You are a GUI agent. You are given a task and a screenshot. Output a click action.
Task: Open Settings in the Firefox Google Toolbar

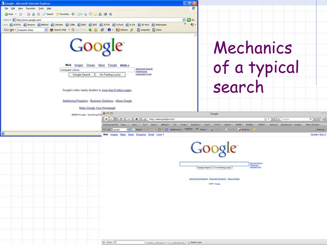319,130
